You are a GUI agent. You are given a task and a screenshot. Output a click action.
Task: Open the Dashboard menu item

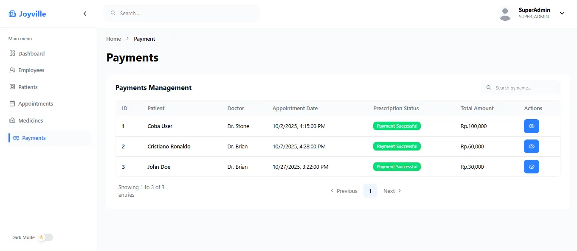31,53
